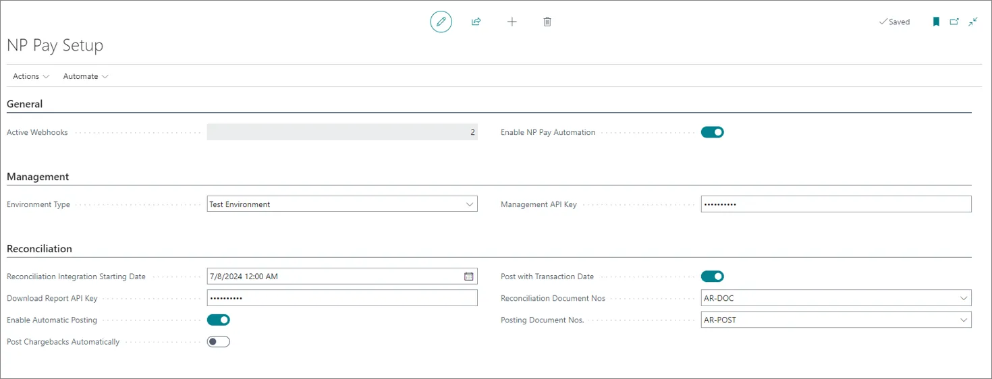
Task: Toggle Post with Transaction Date switch
Action: point(712,276)
